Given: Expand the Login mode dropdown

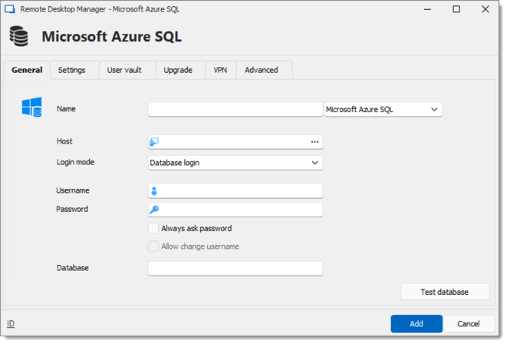Looking at the screenshot, I should (x=235, y=163).
